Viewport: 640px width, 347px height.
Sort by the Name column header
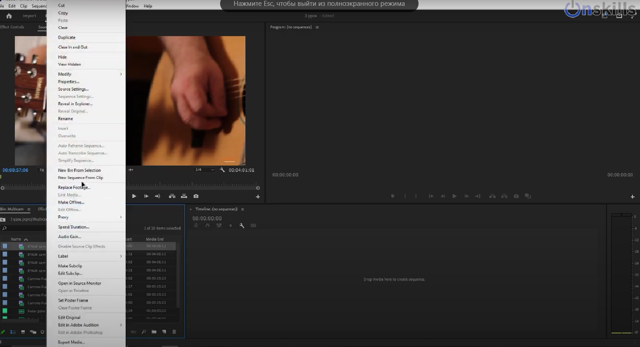point(16,239)
